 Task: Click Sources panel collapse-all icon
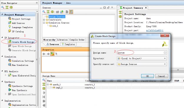52,12
